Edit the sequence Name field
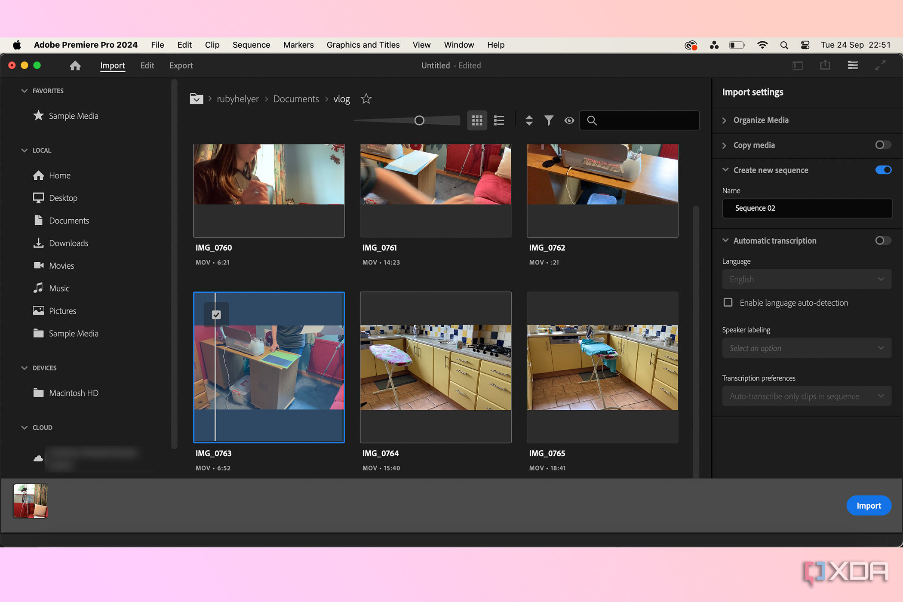The image size is (903, 602). [x=807, y=208]
